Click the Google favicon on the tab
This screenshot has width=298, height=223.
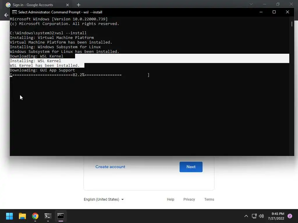point(8,5)
